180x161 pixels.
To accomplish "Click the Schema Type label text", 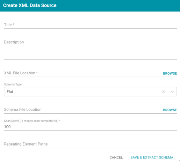I will [x=13, y=85].
